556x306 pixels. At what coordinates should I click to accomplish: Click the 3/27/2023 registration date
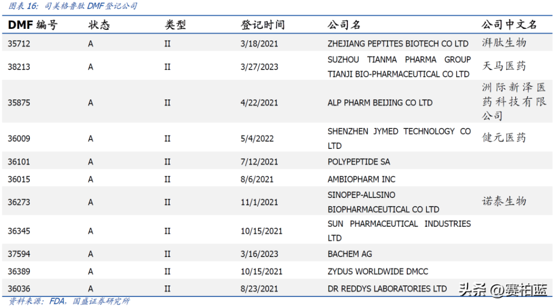259,67
